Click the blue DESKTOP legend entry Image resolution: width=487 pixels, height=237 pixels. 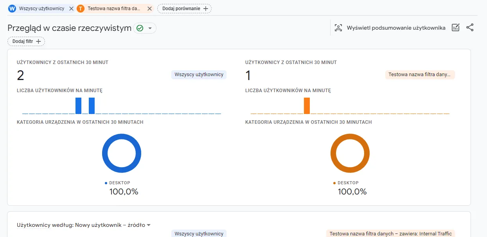[x=118, y=183]
